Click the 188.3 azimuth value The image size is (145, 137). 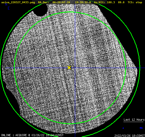tap(111, 2)
